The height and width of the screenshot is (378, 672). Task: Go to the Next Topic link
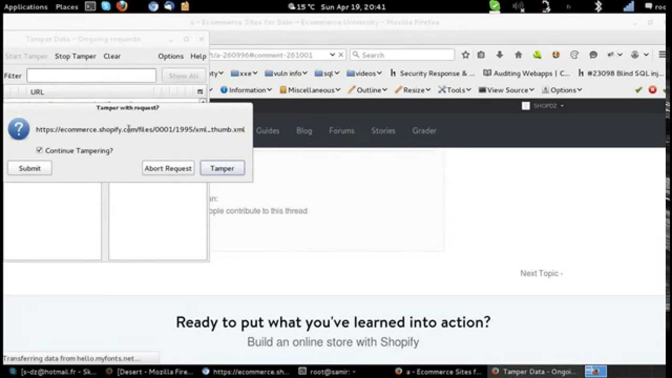541,273
